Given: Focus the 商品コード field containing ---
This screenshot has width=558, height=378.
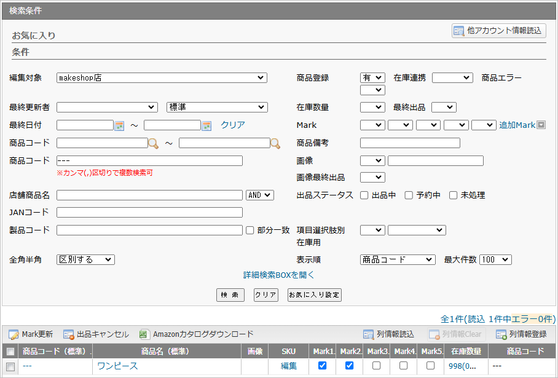Looking at the screenshot, I should click(x=149, y=160).
